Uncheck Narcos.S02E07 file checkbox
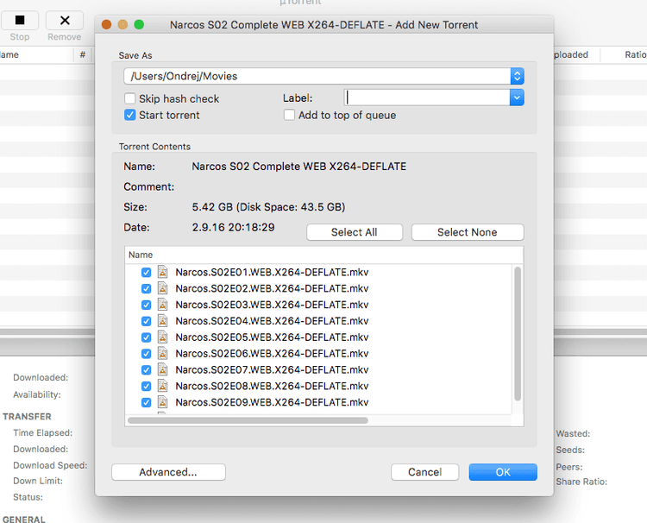 tap(146, 370)
